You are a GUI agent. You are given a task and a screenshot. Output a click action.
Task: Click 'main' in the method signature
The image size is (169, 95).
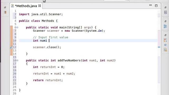[63, 27]
